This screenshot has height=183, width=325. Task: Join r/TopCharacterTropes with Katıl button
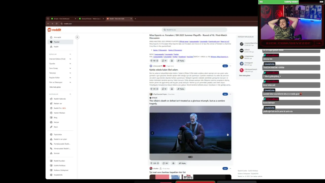pyautogui.click(x=225, y=94)
